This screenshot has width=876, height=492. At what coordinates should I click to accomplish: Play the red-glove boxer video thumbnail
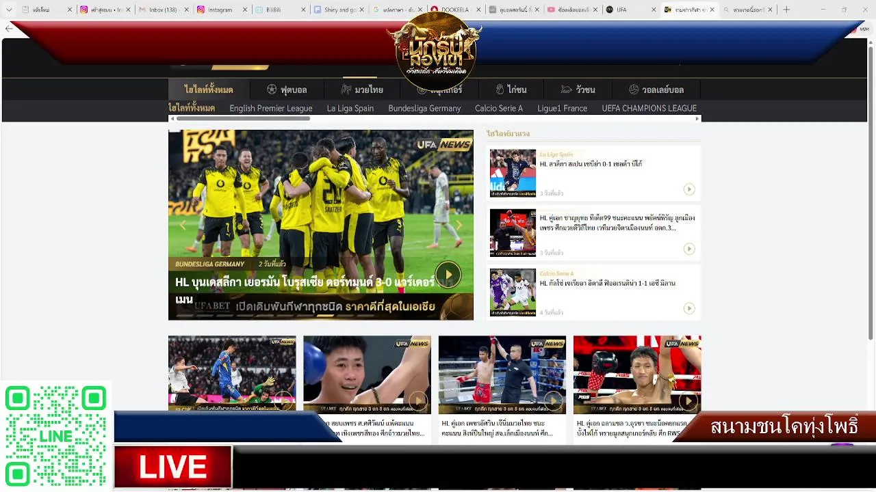click(687, 400)
